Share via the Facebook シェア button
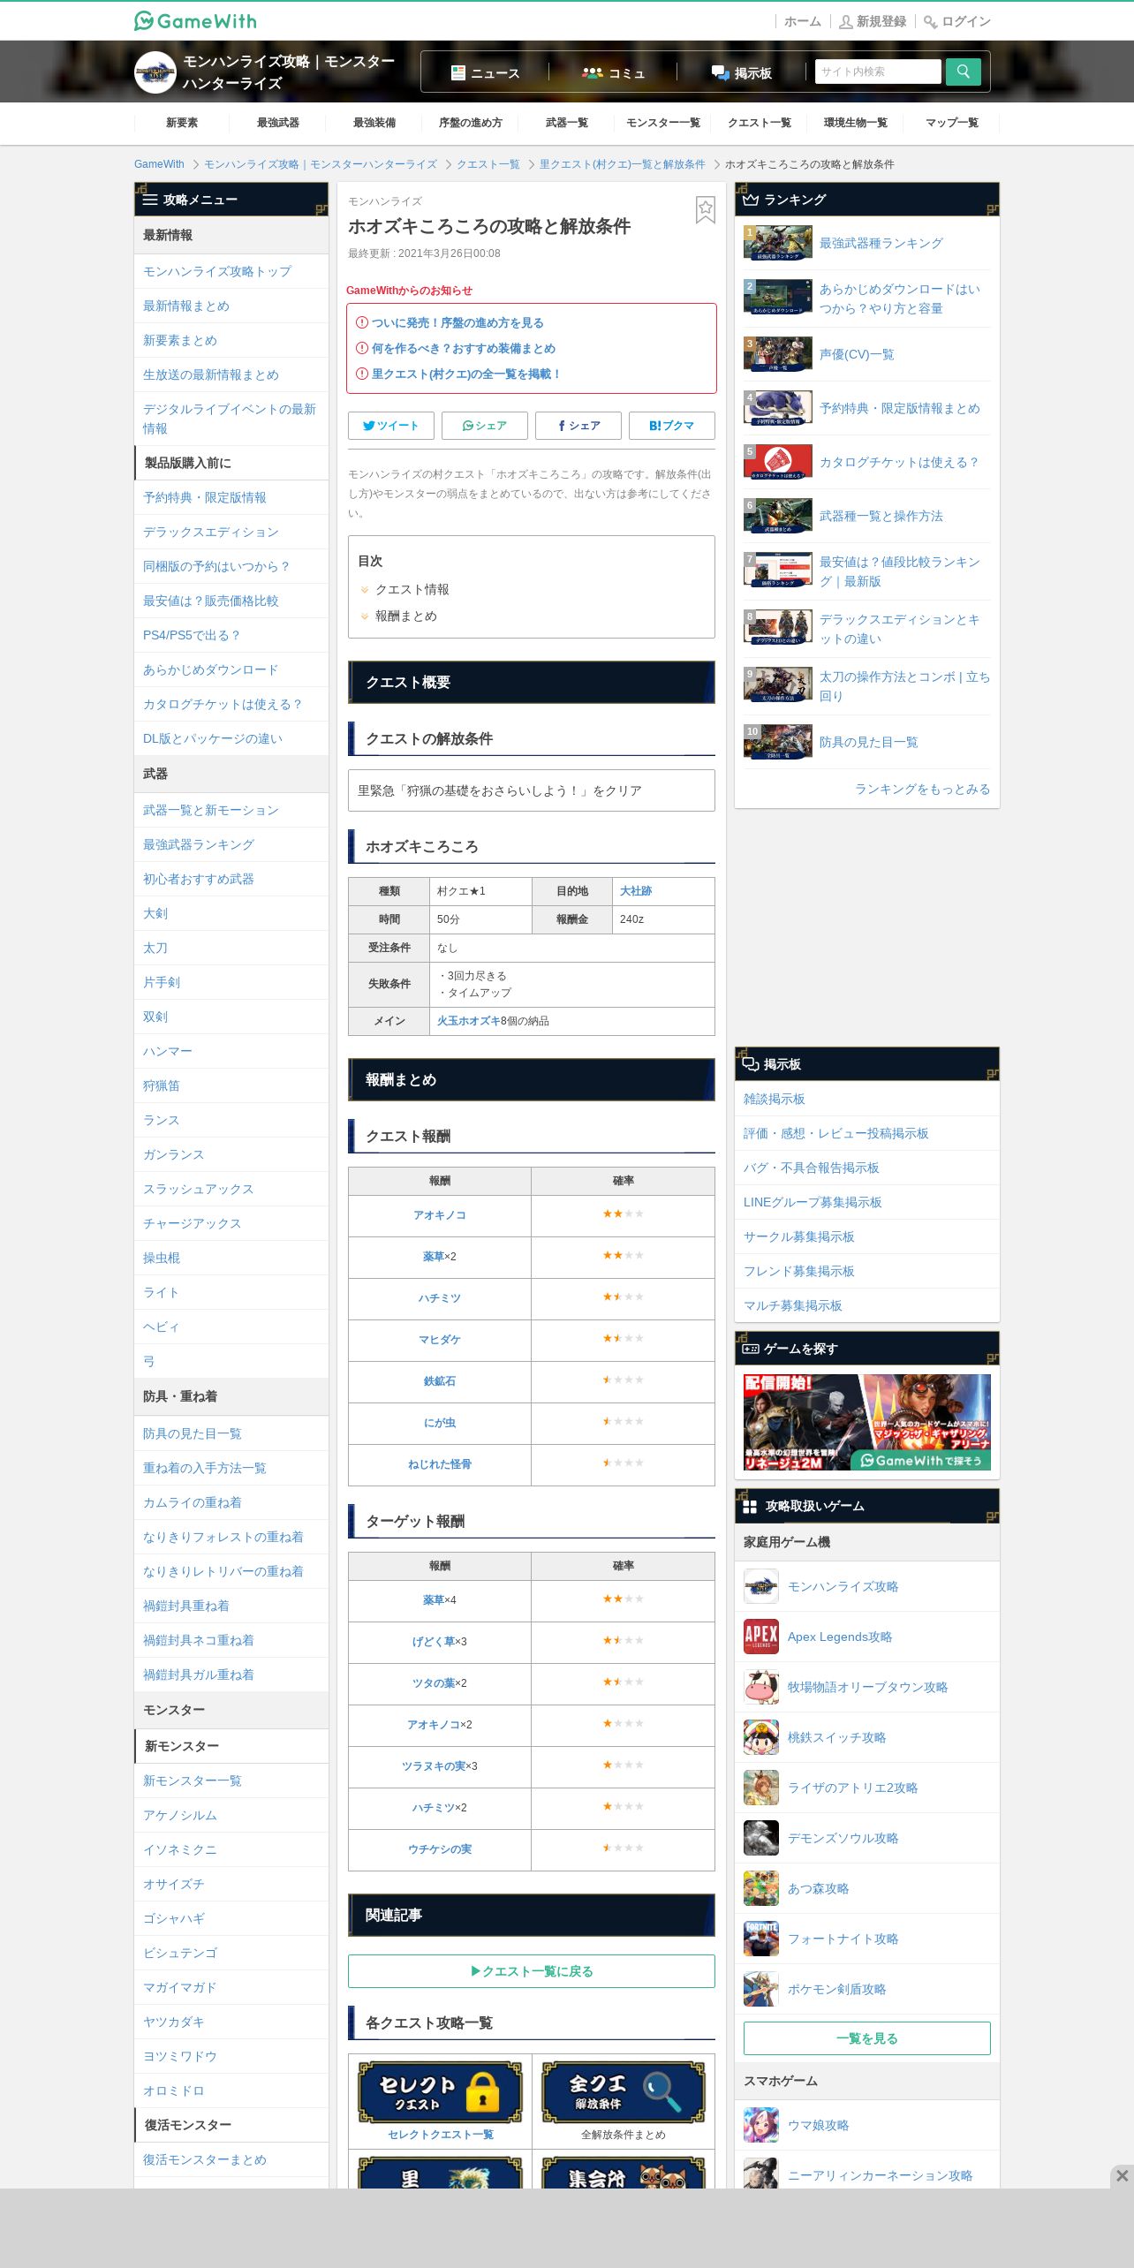Viewport: 1134px width, 2268px height. coord(578,426)
